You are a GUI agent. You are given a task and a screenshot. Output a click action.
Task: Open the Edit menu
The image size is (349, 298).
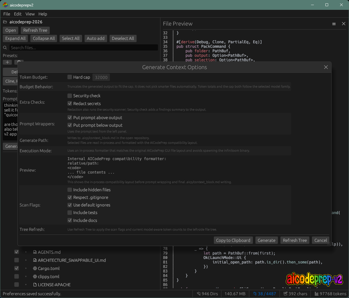coord(18,14)
